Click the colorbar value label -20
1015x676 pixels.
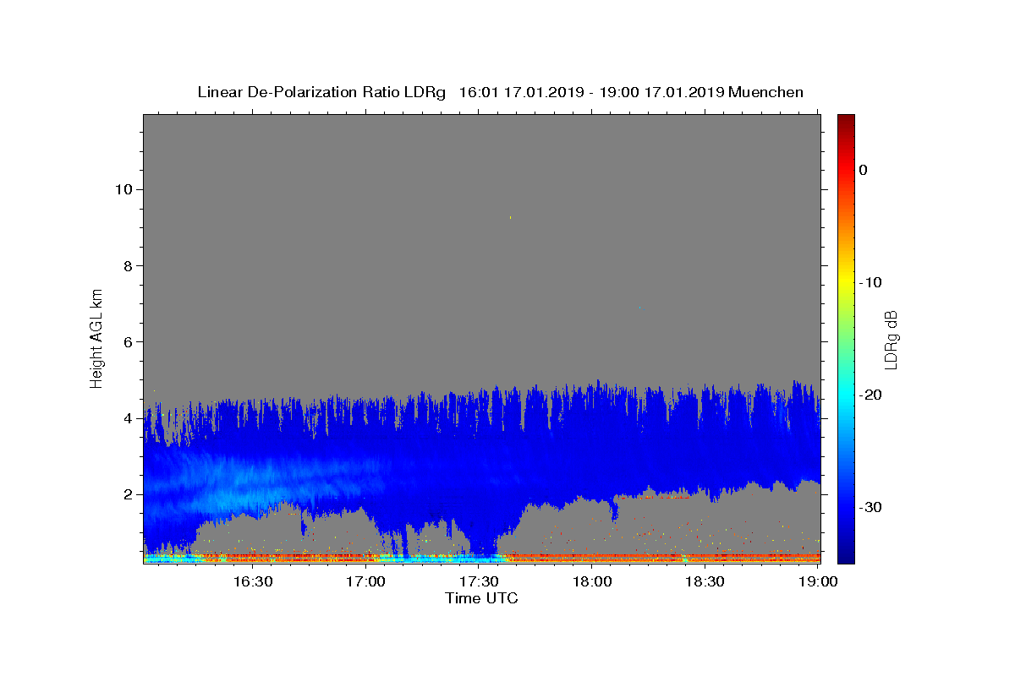pos(871,395)
